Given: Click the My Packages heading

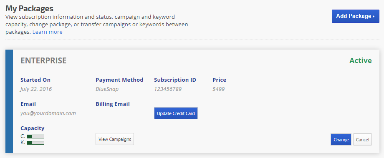Looking at the screenshot, I should [x=29, y=9].
